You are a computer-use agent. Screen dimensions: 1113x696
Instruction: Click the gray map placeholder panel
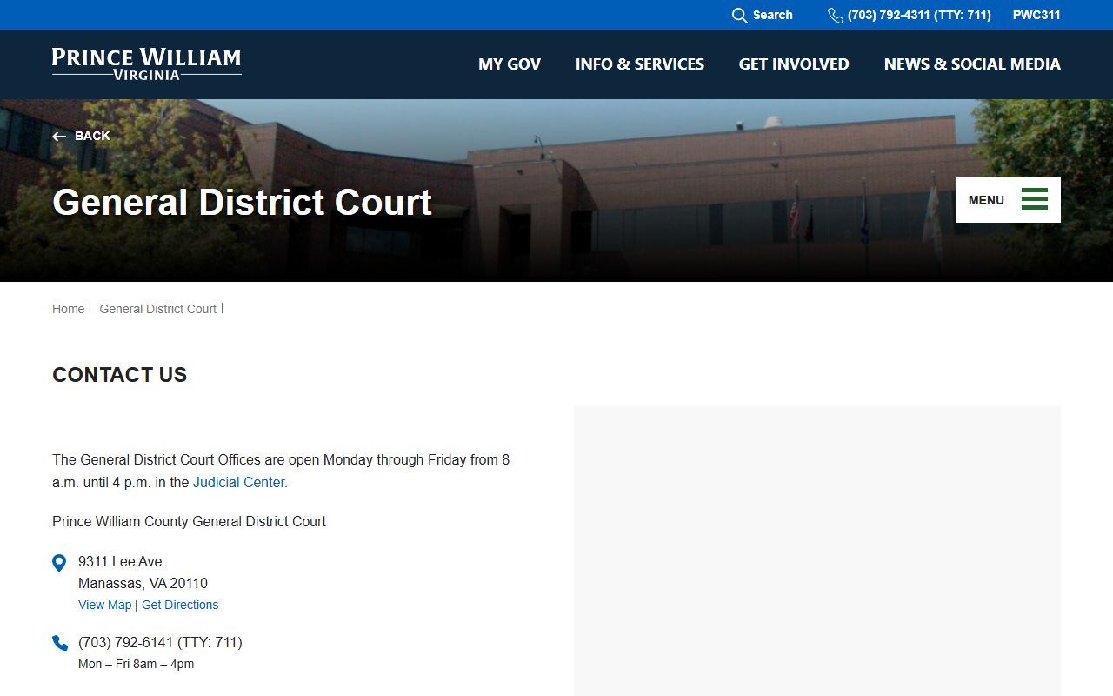pyautogui.click(x=817, y=551)
